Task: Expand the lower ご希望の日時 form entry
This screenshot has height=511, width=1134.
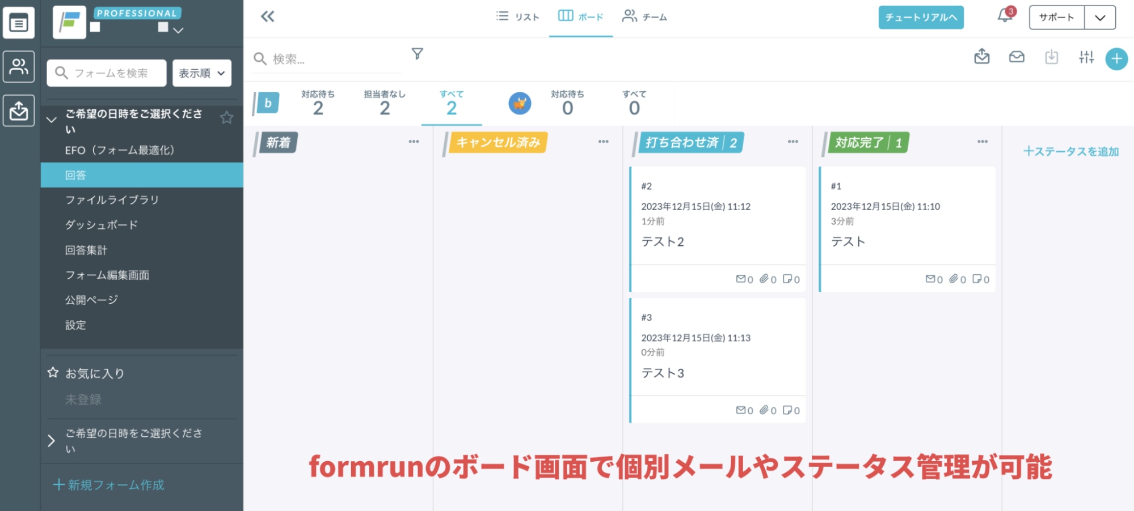Action: 51,440
